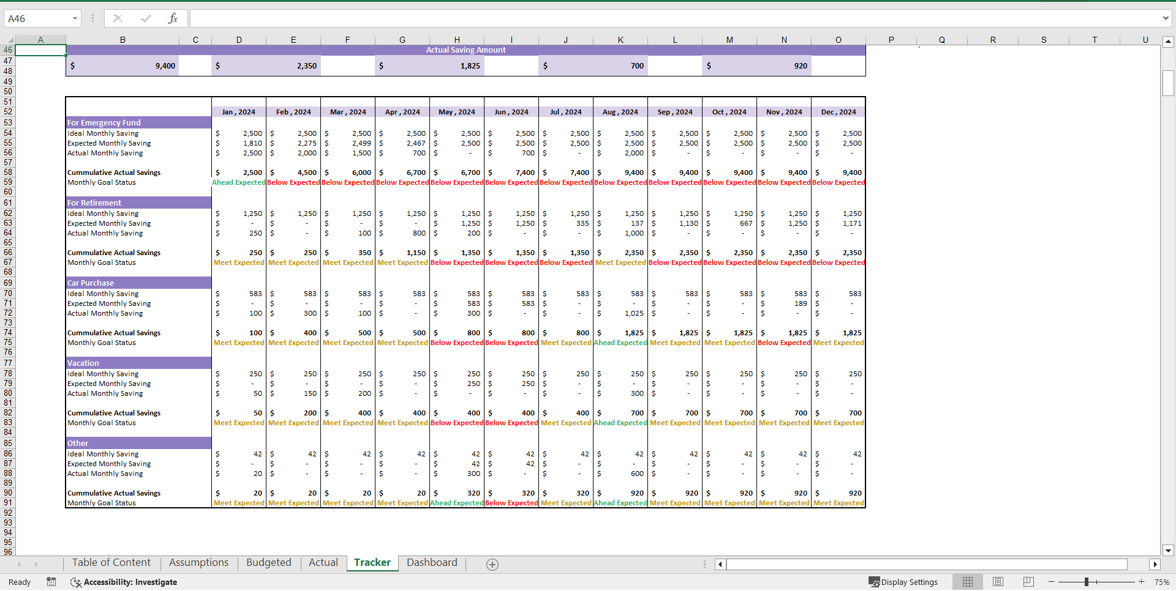
Task: Click the For Emergency Fund section header
Action: tap(138, 122)
